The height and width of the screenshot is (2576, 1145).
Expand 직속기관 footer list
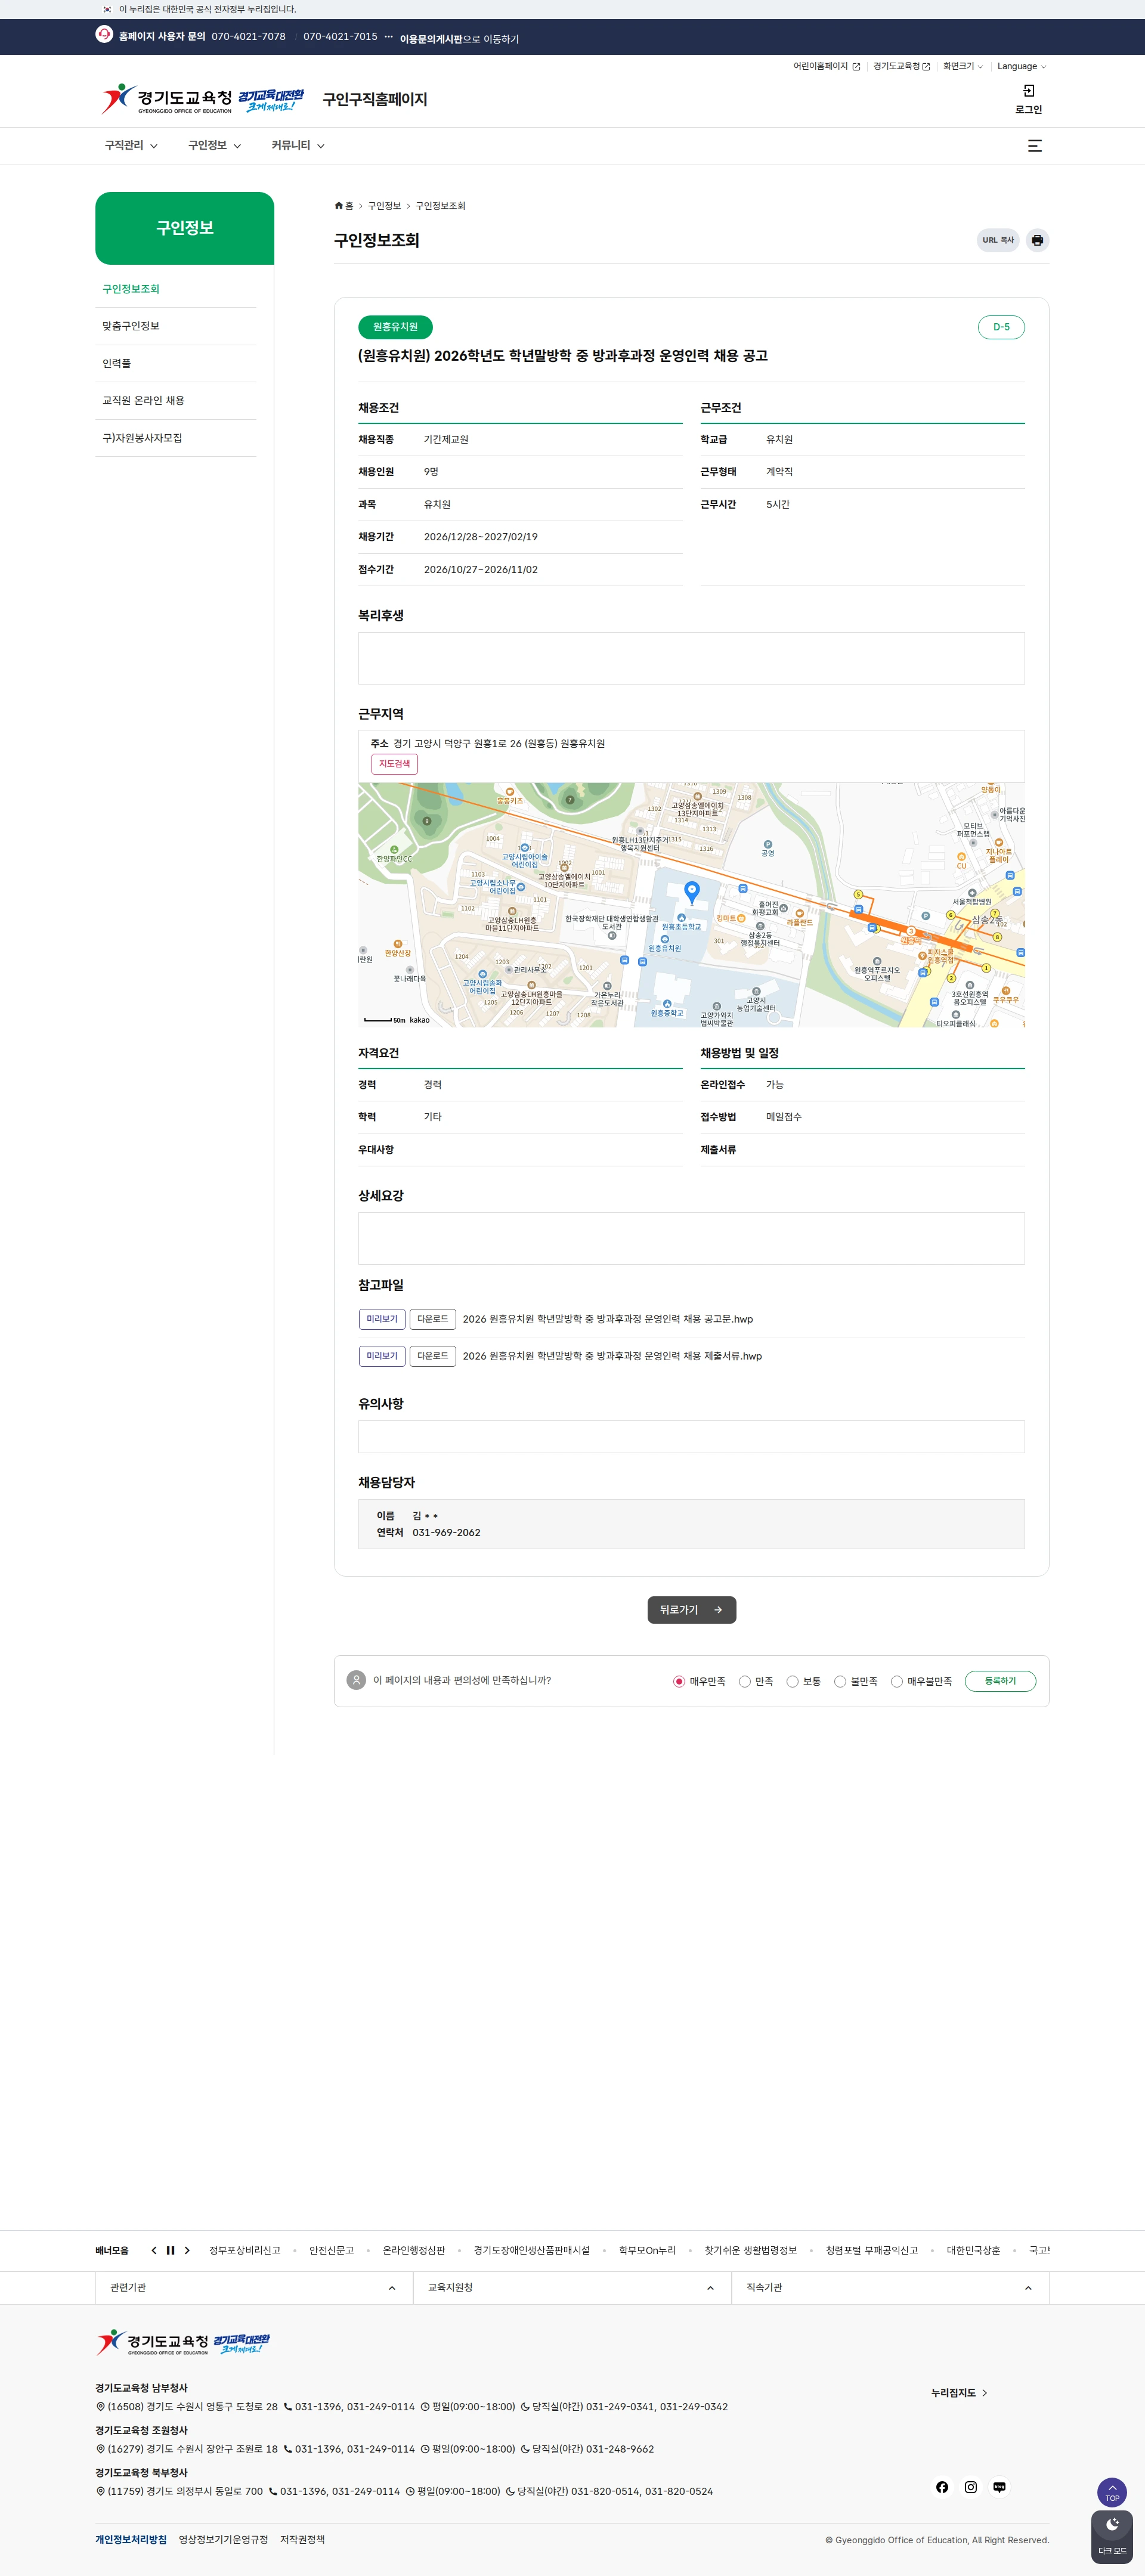[890, 2288]
